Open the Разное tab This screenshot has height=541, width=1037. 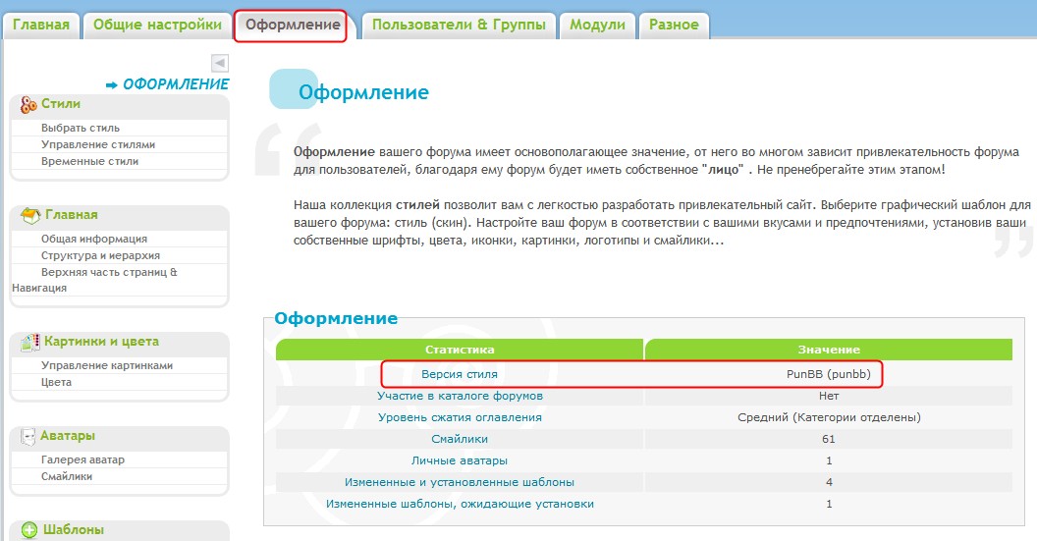click(674, 26)
